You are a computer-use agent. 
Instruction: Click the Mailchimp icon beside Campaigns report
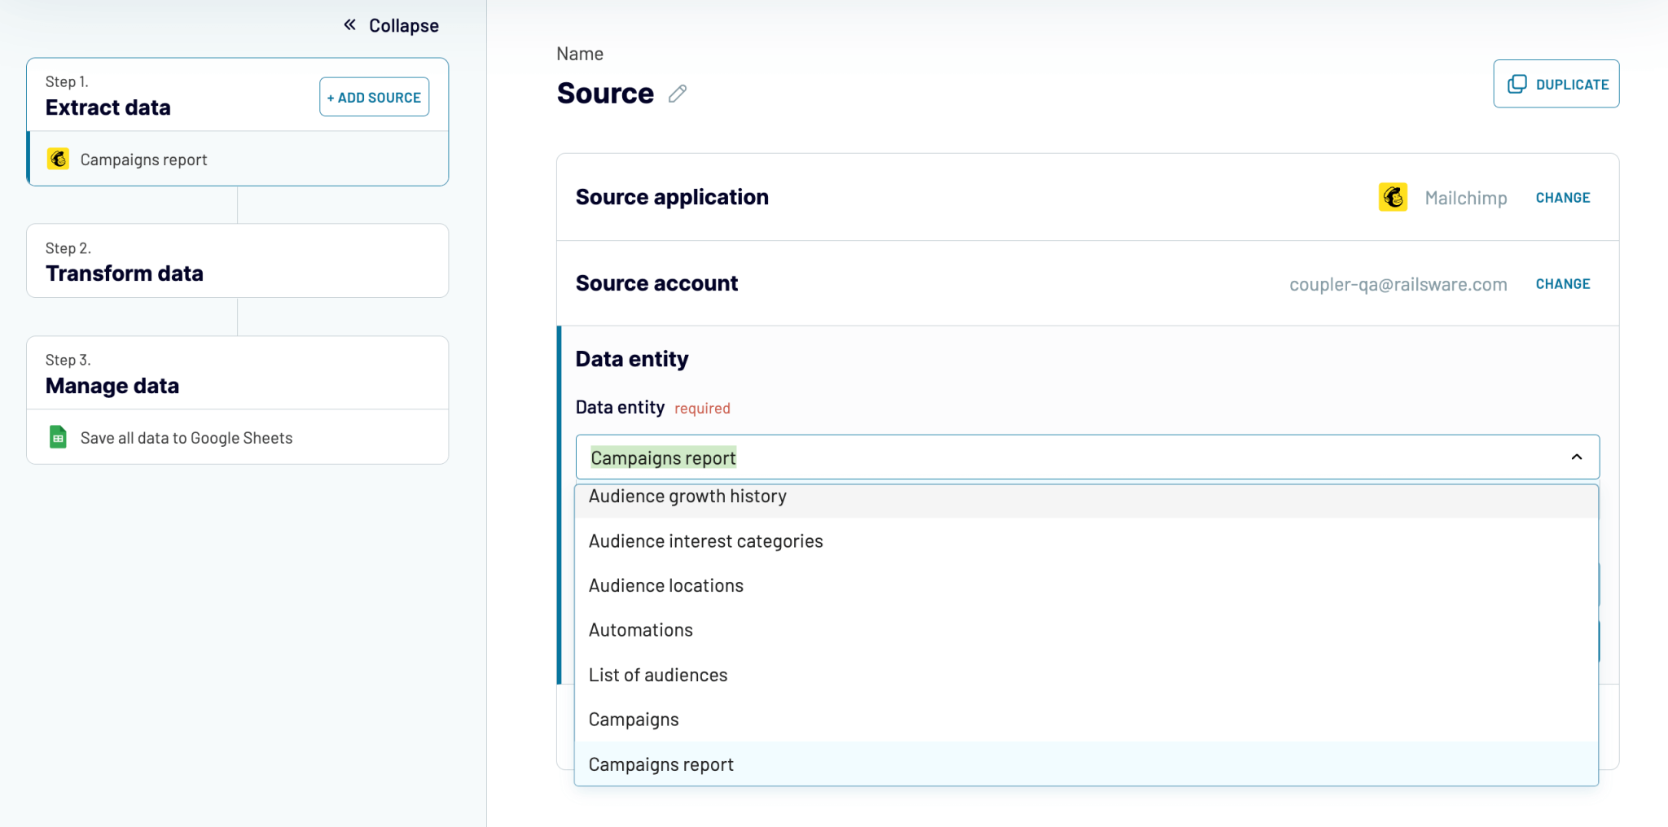point(58,159)
